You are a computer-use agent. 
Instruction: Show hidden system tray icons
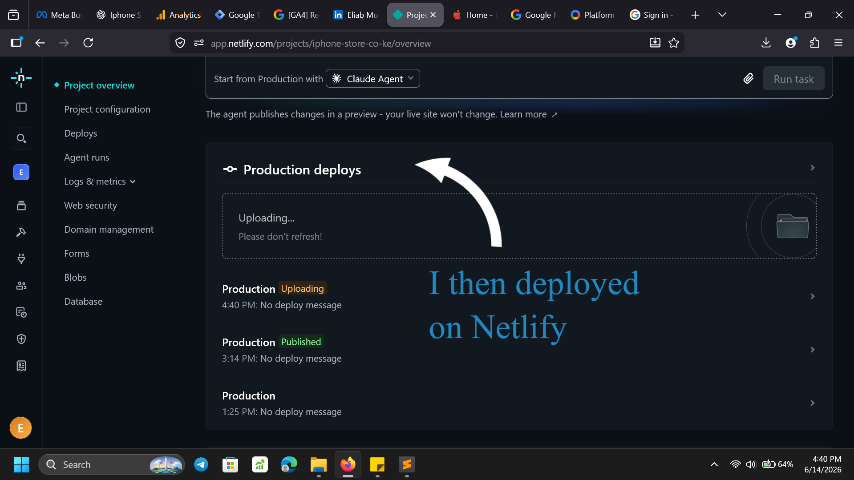(x=714, y=464)
